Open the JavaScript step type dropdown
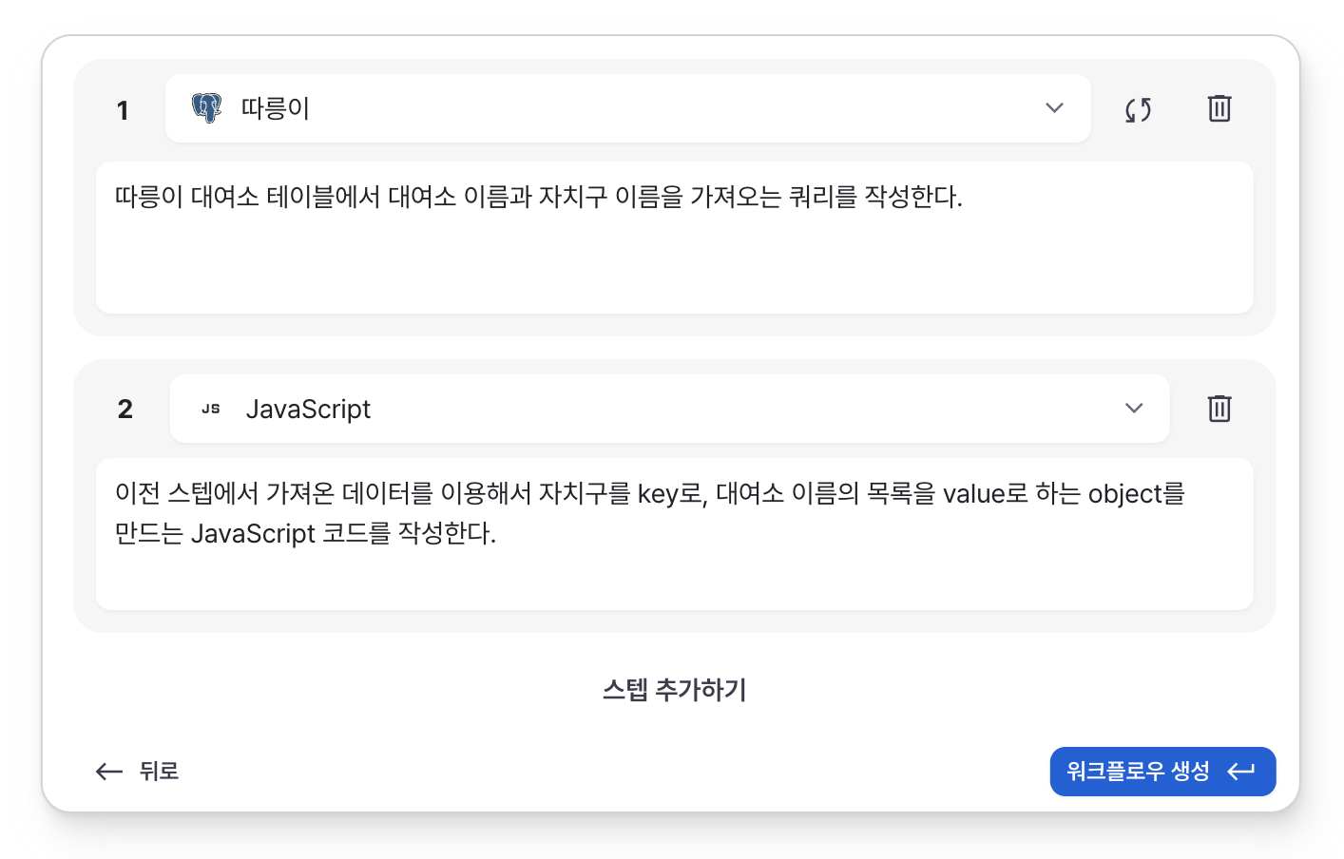1344x859 pixels. (669, 409)
